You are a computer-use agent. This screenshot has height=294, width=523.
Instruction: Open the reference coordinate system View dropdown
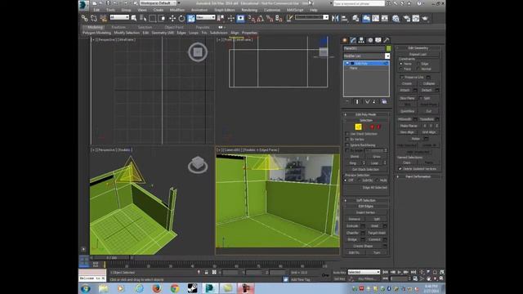(x=205, y=17)
